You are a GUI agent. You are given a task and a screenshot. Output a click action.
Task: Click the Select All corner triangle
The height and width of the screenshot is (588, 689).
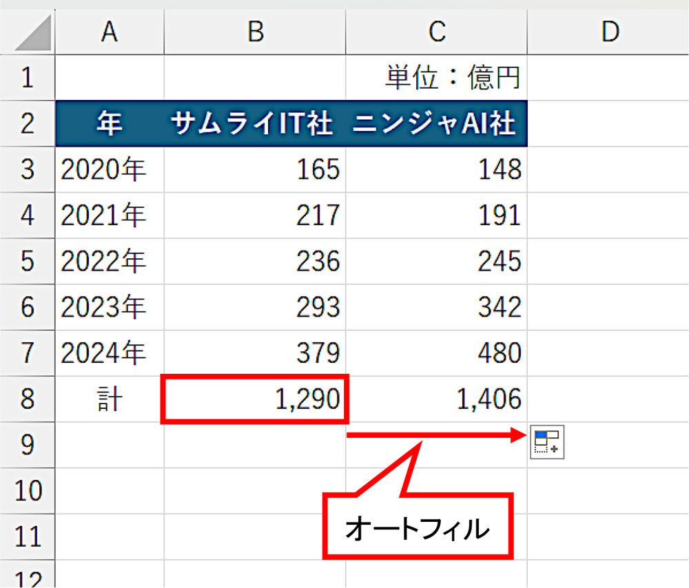point(33,32)
